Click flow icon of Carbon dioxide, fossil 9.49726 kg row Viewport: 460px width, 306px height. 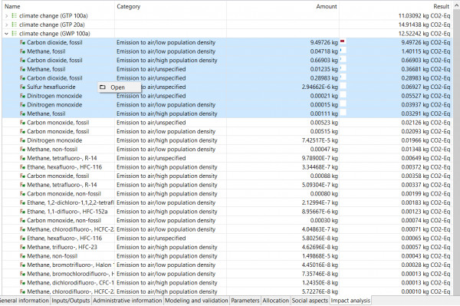pos(22,42)
